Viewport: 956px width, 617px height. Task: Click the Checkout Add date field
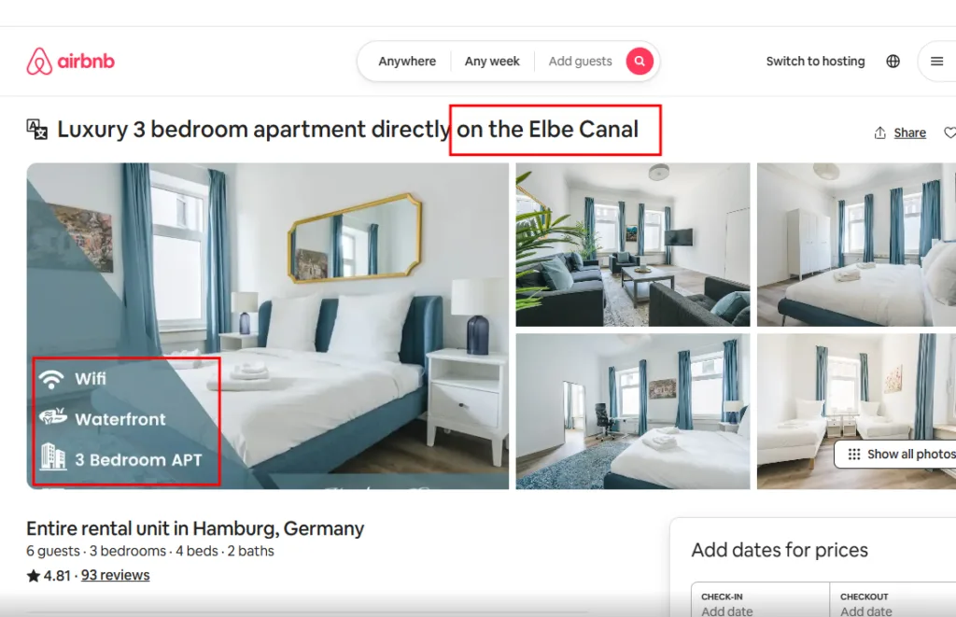pos(893,604)
